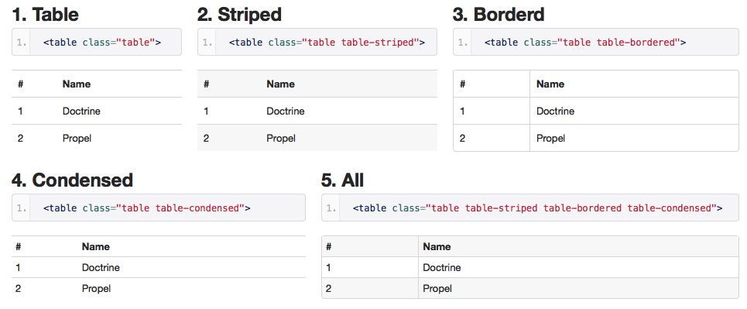Click the Name header in the condensed table
This screenshot has height=309, width=747.
point(96,246)
